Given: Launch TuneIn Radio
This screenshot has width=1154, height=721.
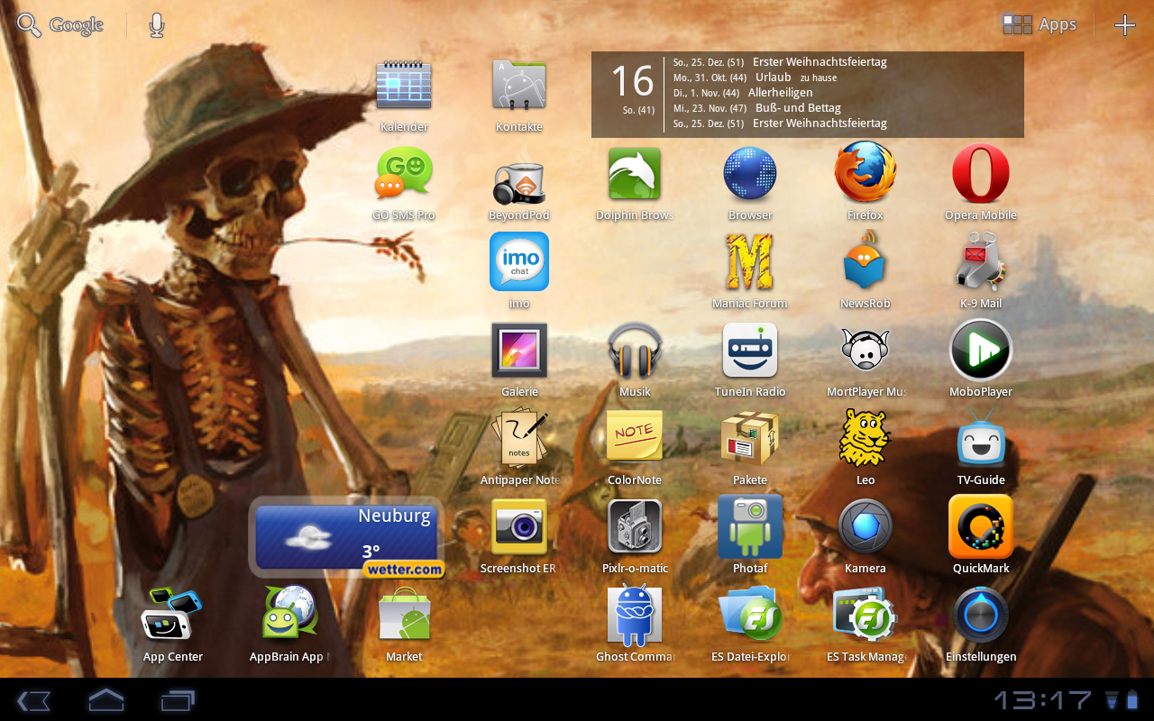Looking at the screenshot, I should (x=749, y=351).
